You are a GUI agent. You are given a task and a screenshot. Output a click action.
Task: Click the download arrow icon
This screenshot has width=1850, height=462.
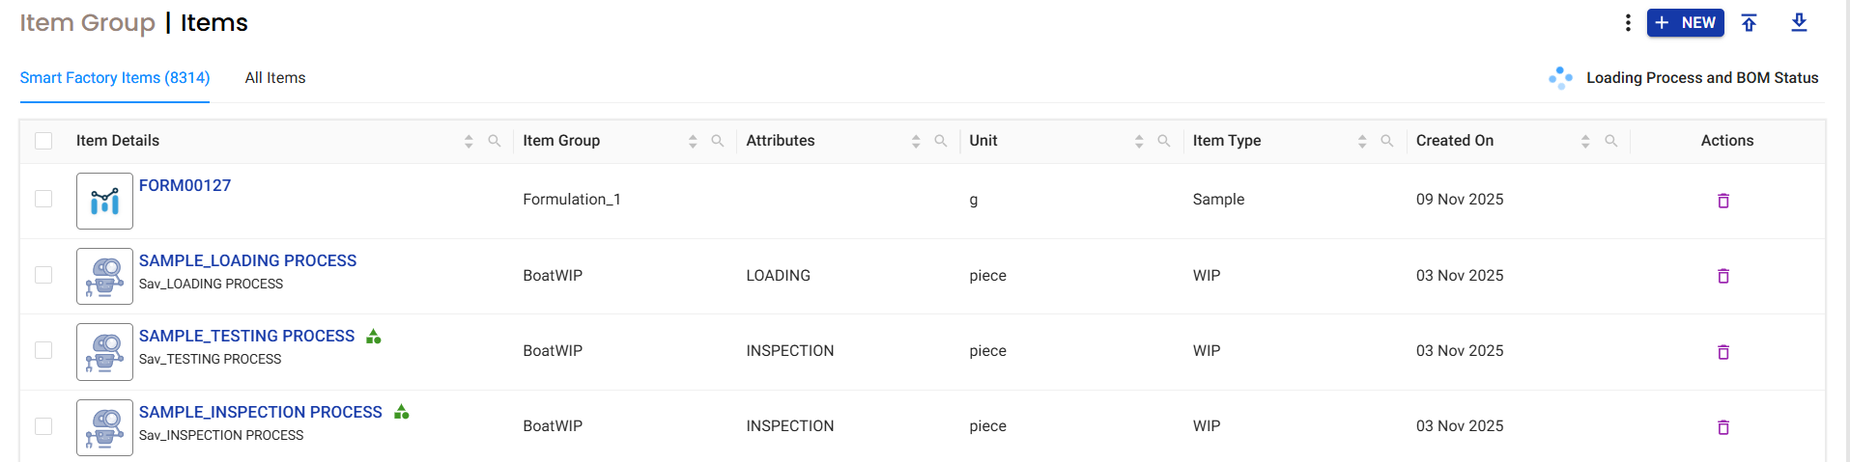click(1799, 22)
